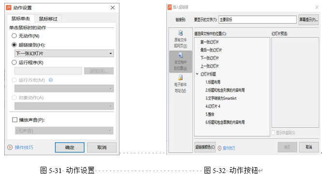
Task: Click the 要显示的文字 input field
Action: point(258,20)
